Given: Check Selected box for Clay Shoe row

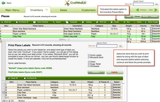Looking at the screenshot, I should 112,95.
